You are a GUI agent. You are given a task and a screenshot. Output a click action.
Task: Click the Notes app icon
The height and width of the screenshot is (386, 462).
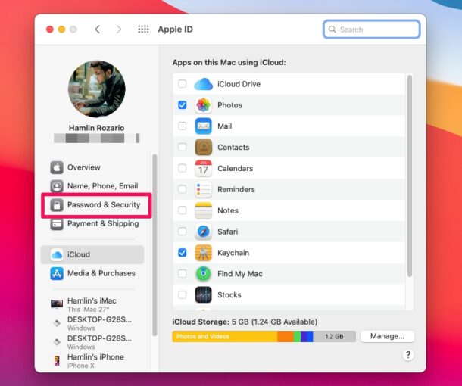203,210
